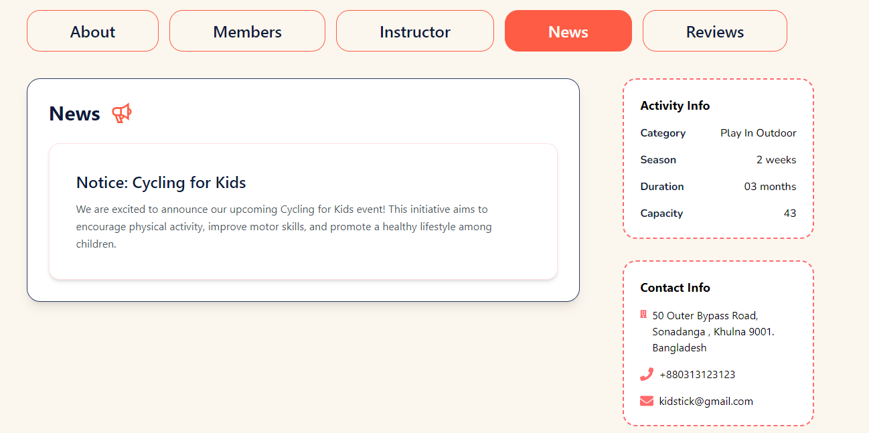Click the Notice: Cycling for Kids title

pyautogui.click(x=161, y=183)
